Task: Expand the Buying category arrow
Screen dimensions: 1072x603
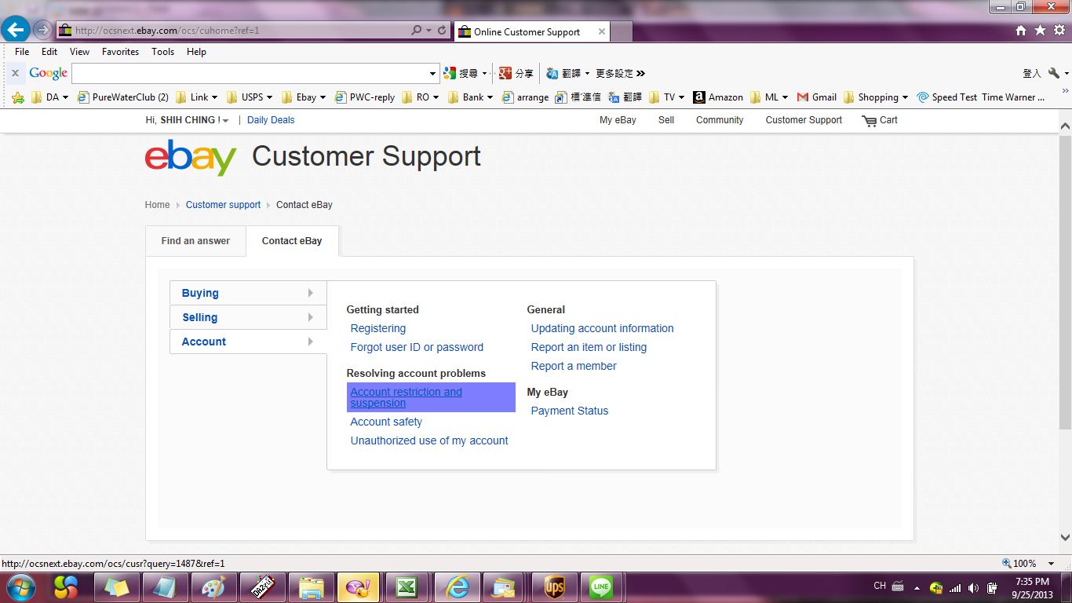Action: point(311,293)
